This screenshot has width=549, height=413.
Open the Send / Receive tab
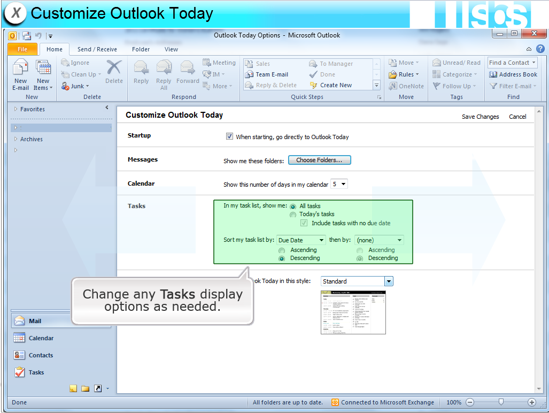pyautogui.click(x=97, y=49)
